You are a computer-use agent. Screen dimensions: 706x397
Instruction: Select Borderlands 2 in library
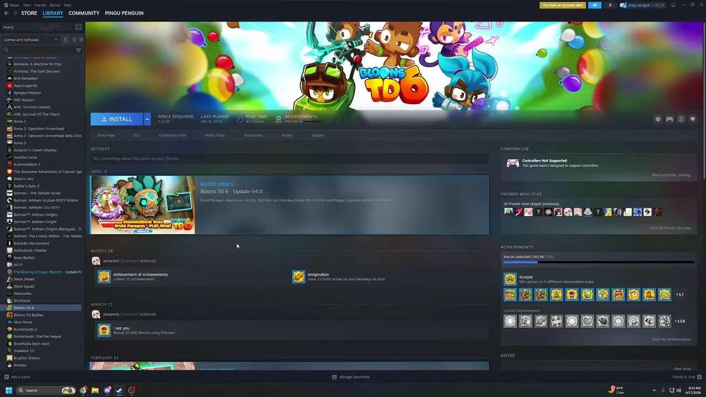tap(25, 329)
